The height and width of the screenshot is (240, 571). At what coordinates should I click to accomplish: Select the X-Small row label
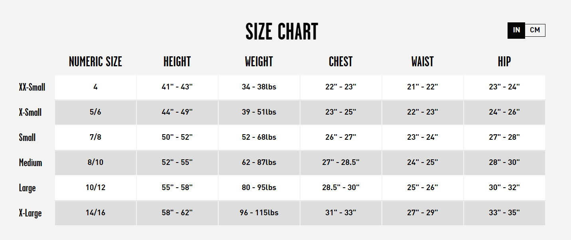coord(30,112)
